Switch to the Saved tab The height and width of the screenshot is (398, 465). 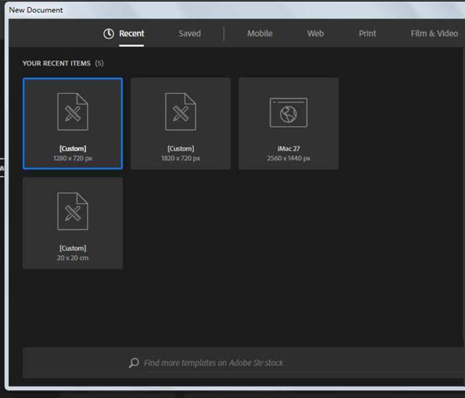[x=190, y=33]
